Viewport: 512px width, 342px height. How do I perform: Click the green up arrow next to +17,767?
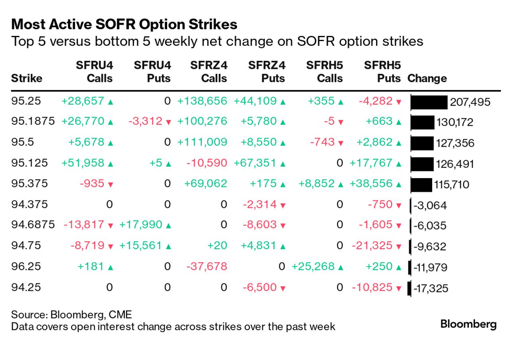point(398,164)
